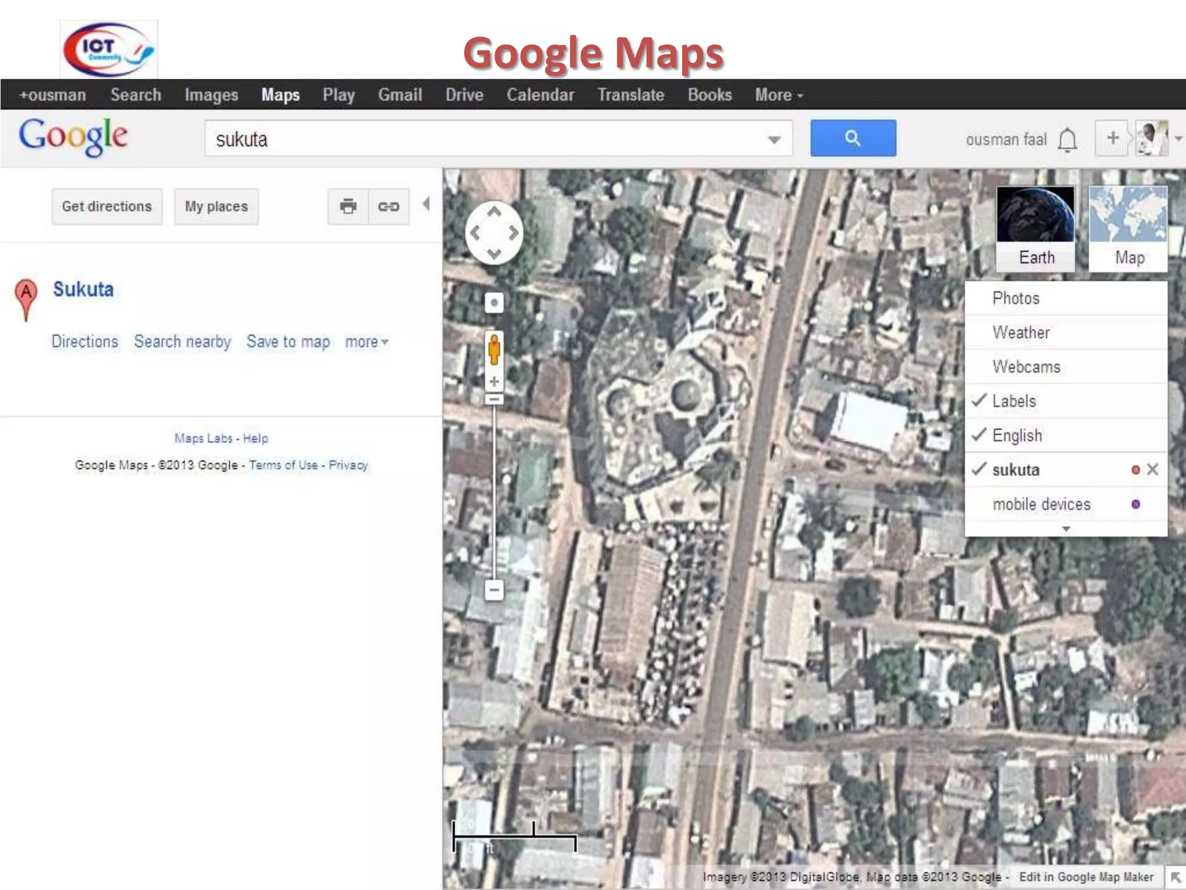Click the red marker A pin
The image size is (1186, 890).
[x=26, y=299]
